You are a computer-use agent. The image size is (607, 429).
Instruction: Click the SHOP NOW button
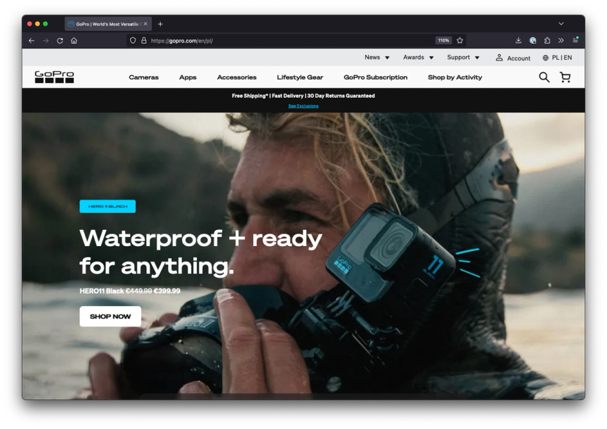click(x=110, y=316)
